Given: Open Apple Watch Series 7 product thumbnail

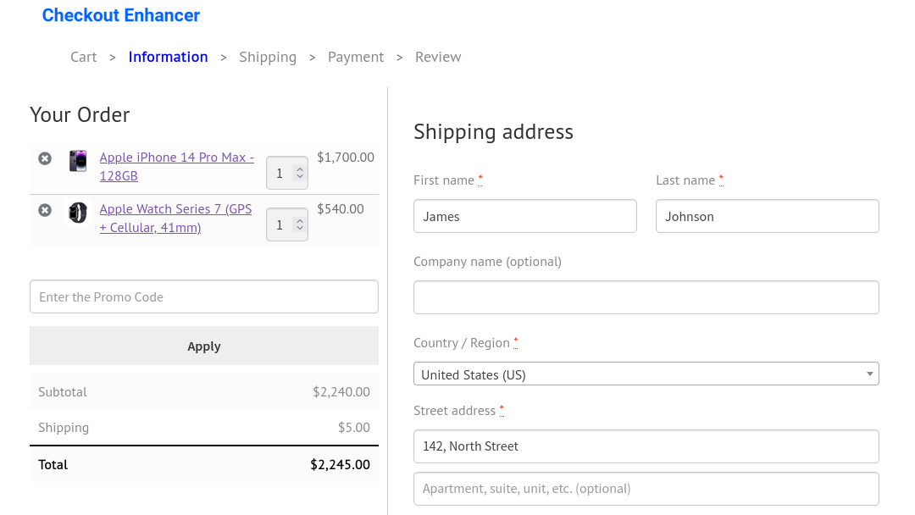Looking at the screenshot, I should point(78,213).
